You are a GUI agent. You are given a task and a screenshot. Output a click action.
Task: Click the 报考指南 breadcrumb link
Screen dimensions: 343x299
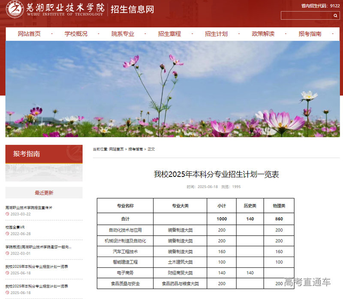135,149
